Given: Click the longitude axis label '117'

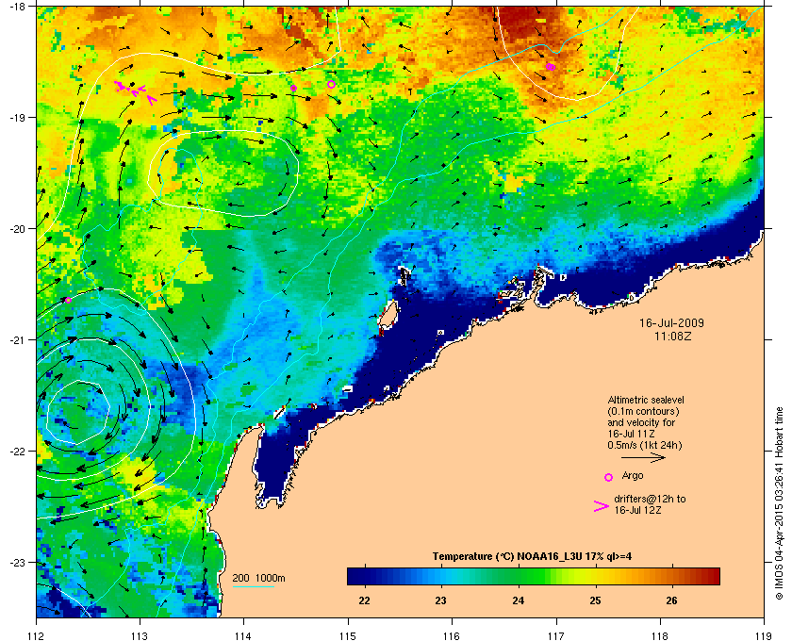Looking at the screenshot, I should click(x=555, y=636).
